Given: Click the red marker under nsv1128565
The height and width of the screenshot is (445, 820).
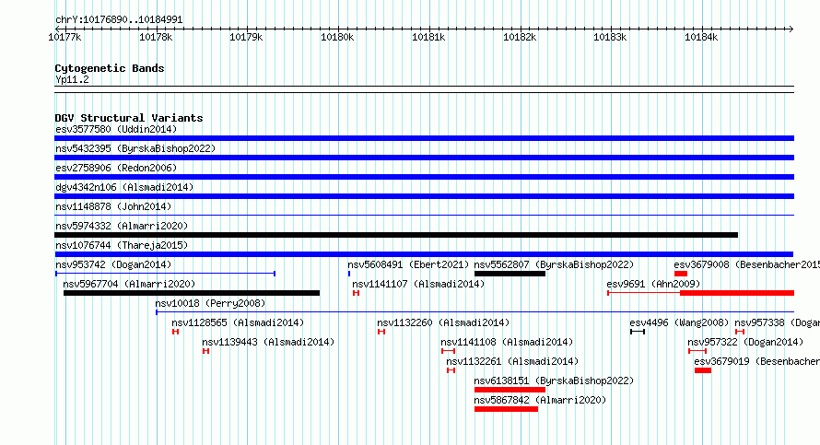Looking at the screenshot, I should 176,332.
